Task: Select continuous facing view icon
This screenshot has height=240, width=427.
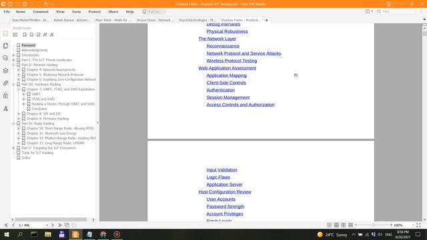Action: coord(350,225)
